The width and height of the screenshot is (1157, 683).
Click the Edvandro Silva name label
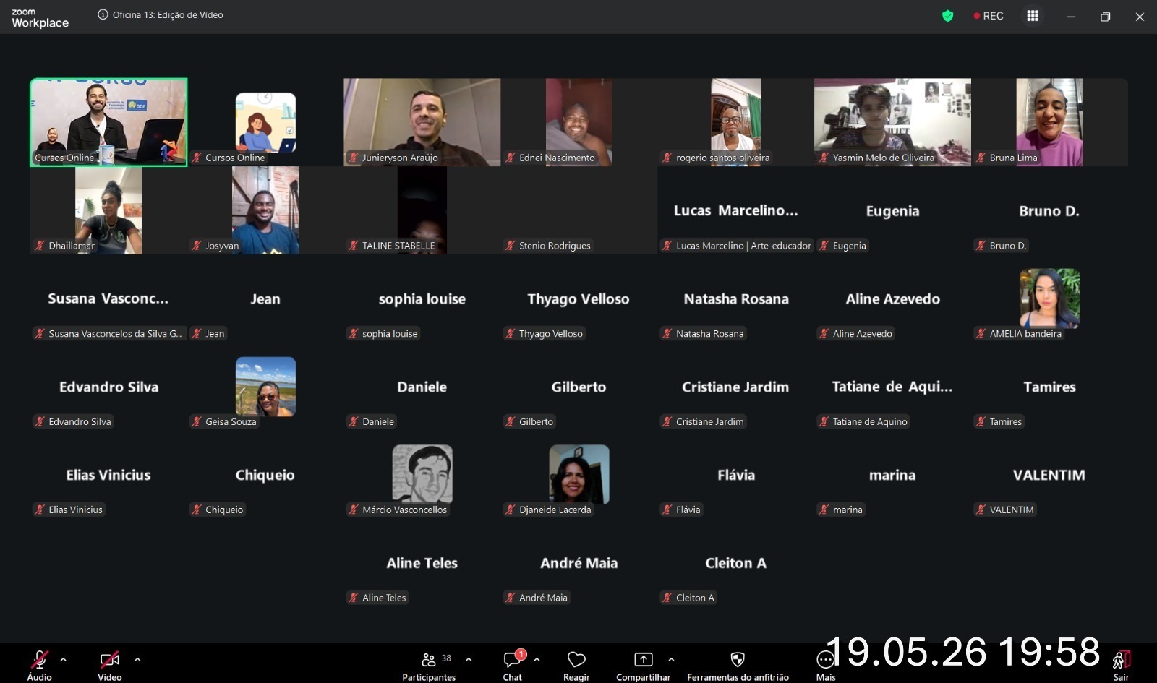pos(80,422)
